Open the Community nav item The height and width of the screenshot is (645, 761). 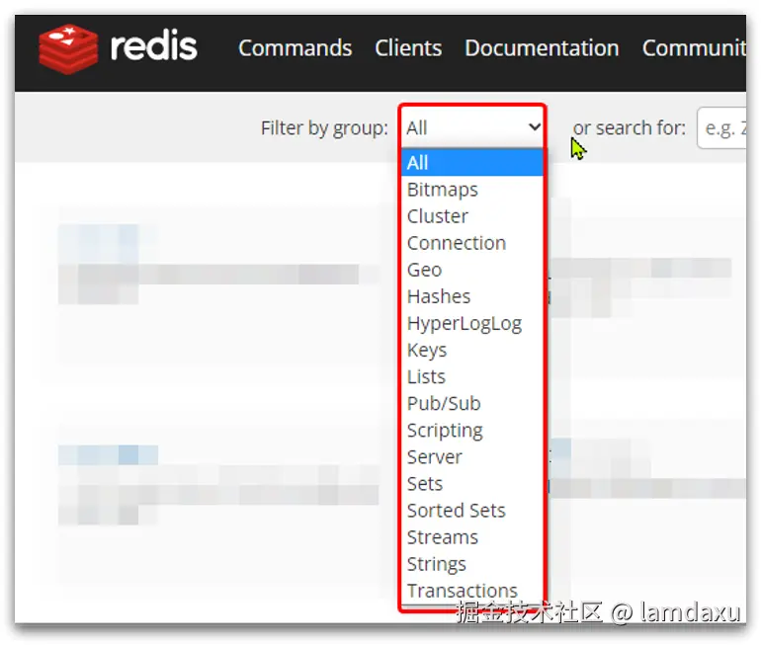point(694,48)
